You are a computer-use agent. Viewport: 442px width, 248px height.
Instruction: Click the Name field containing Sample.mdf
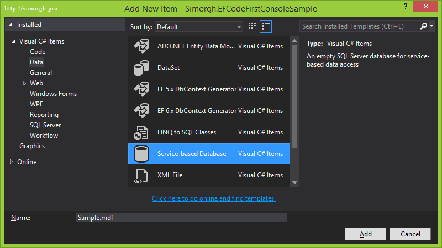181,217
